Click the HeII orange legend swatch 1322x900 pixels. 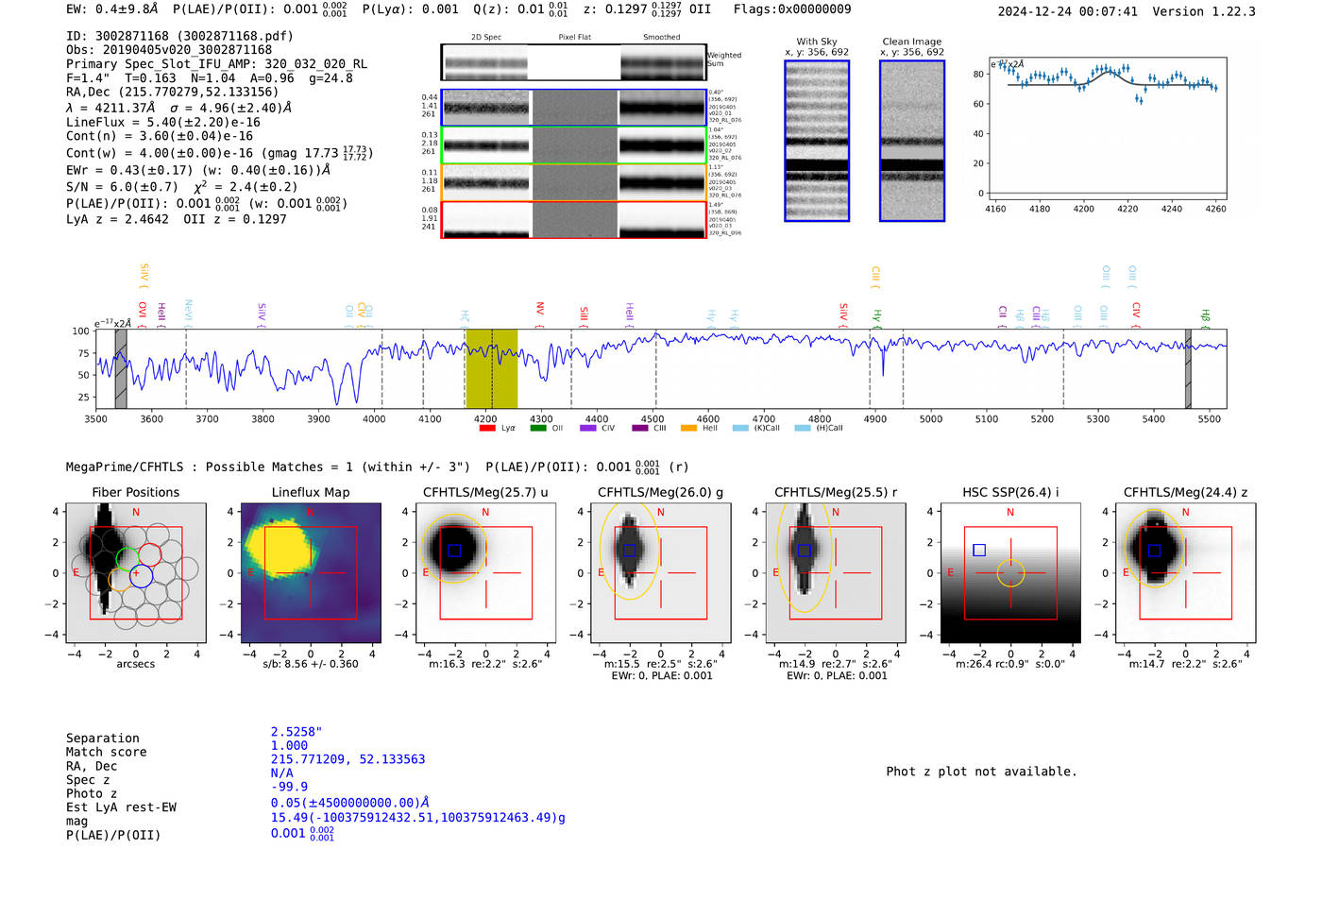(x=688, y=428)
